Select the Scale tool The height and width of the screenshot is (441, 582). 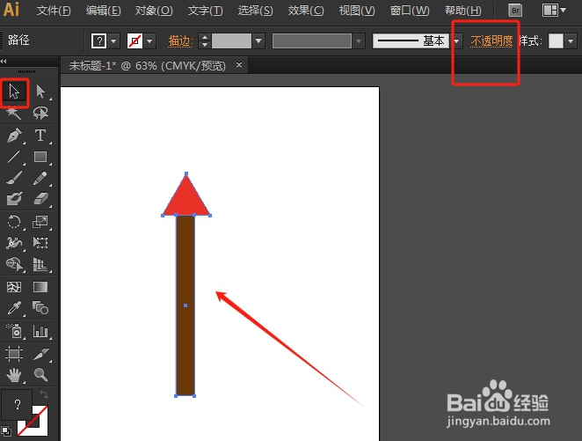40,222
